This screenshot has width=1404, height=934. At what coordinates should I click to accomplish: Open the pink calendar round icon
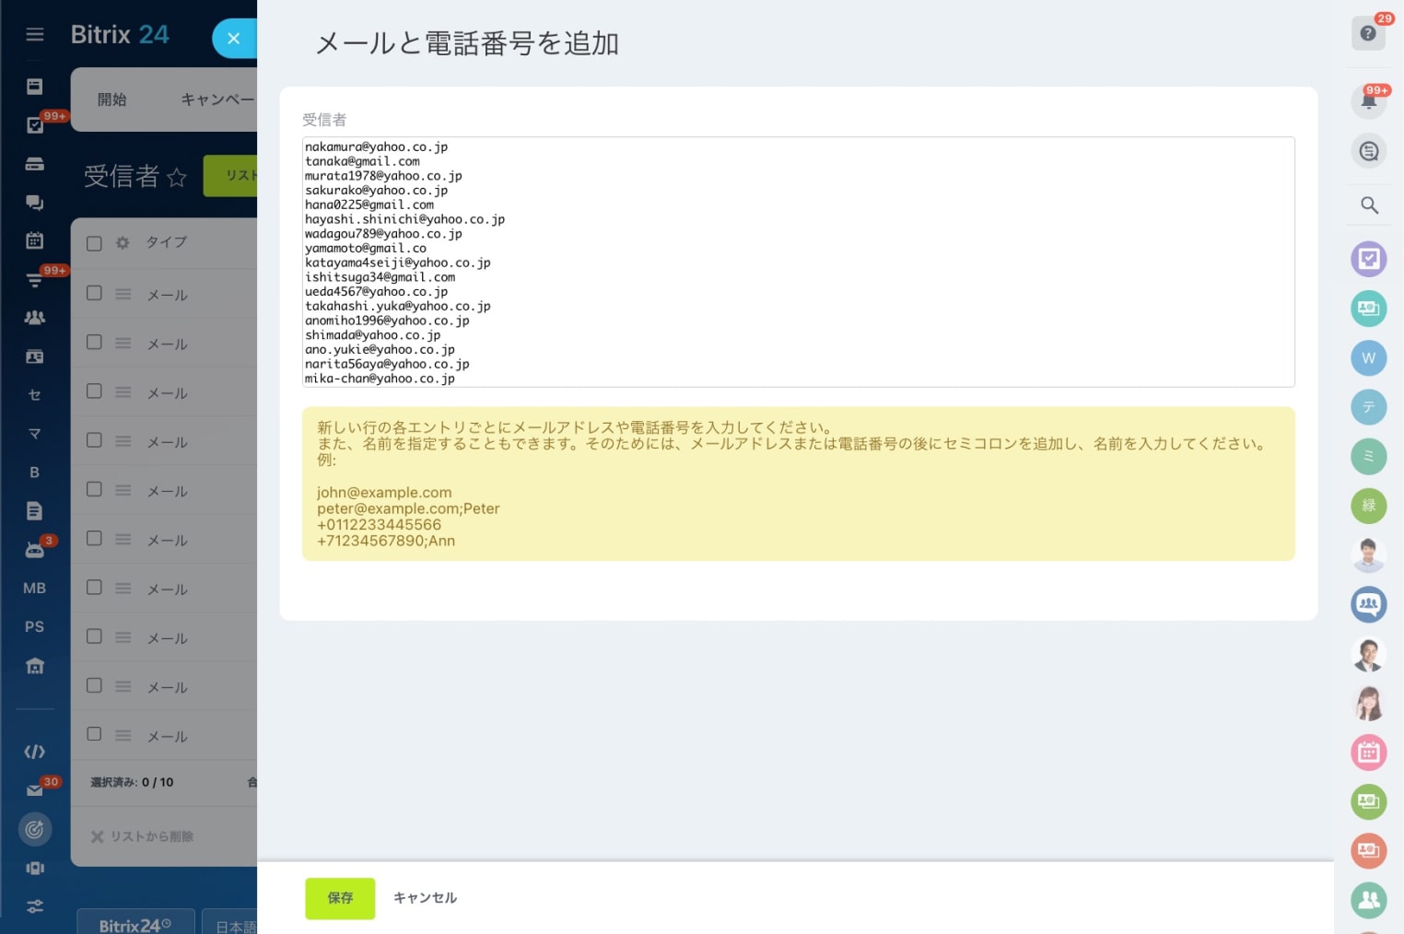[x=1369, y=753]
